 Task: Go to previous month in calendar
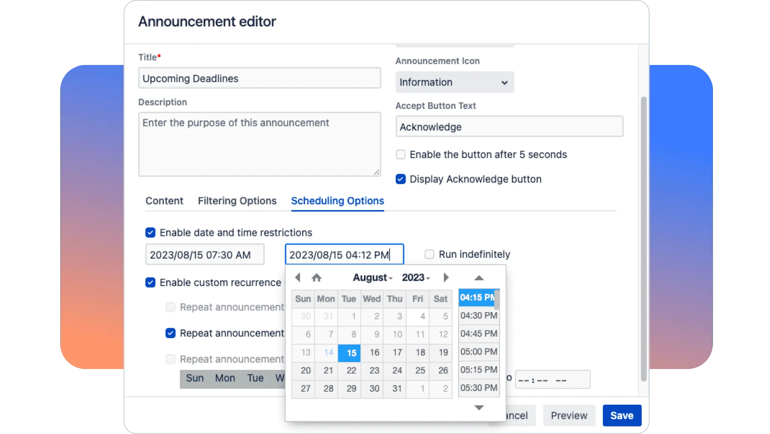[x=298, y=278]
